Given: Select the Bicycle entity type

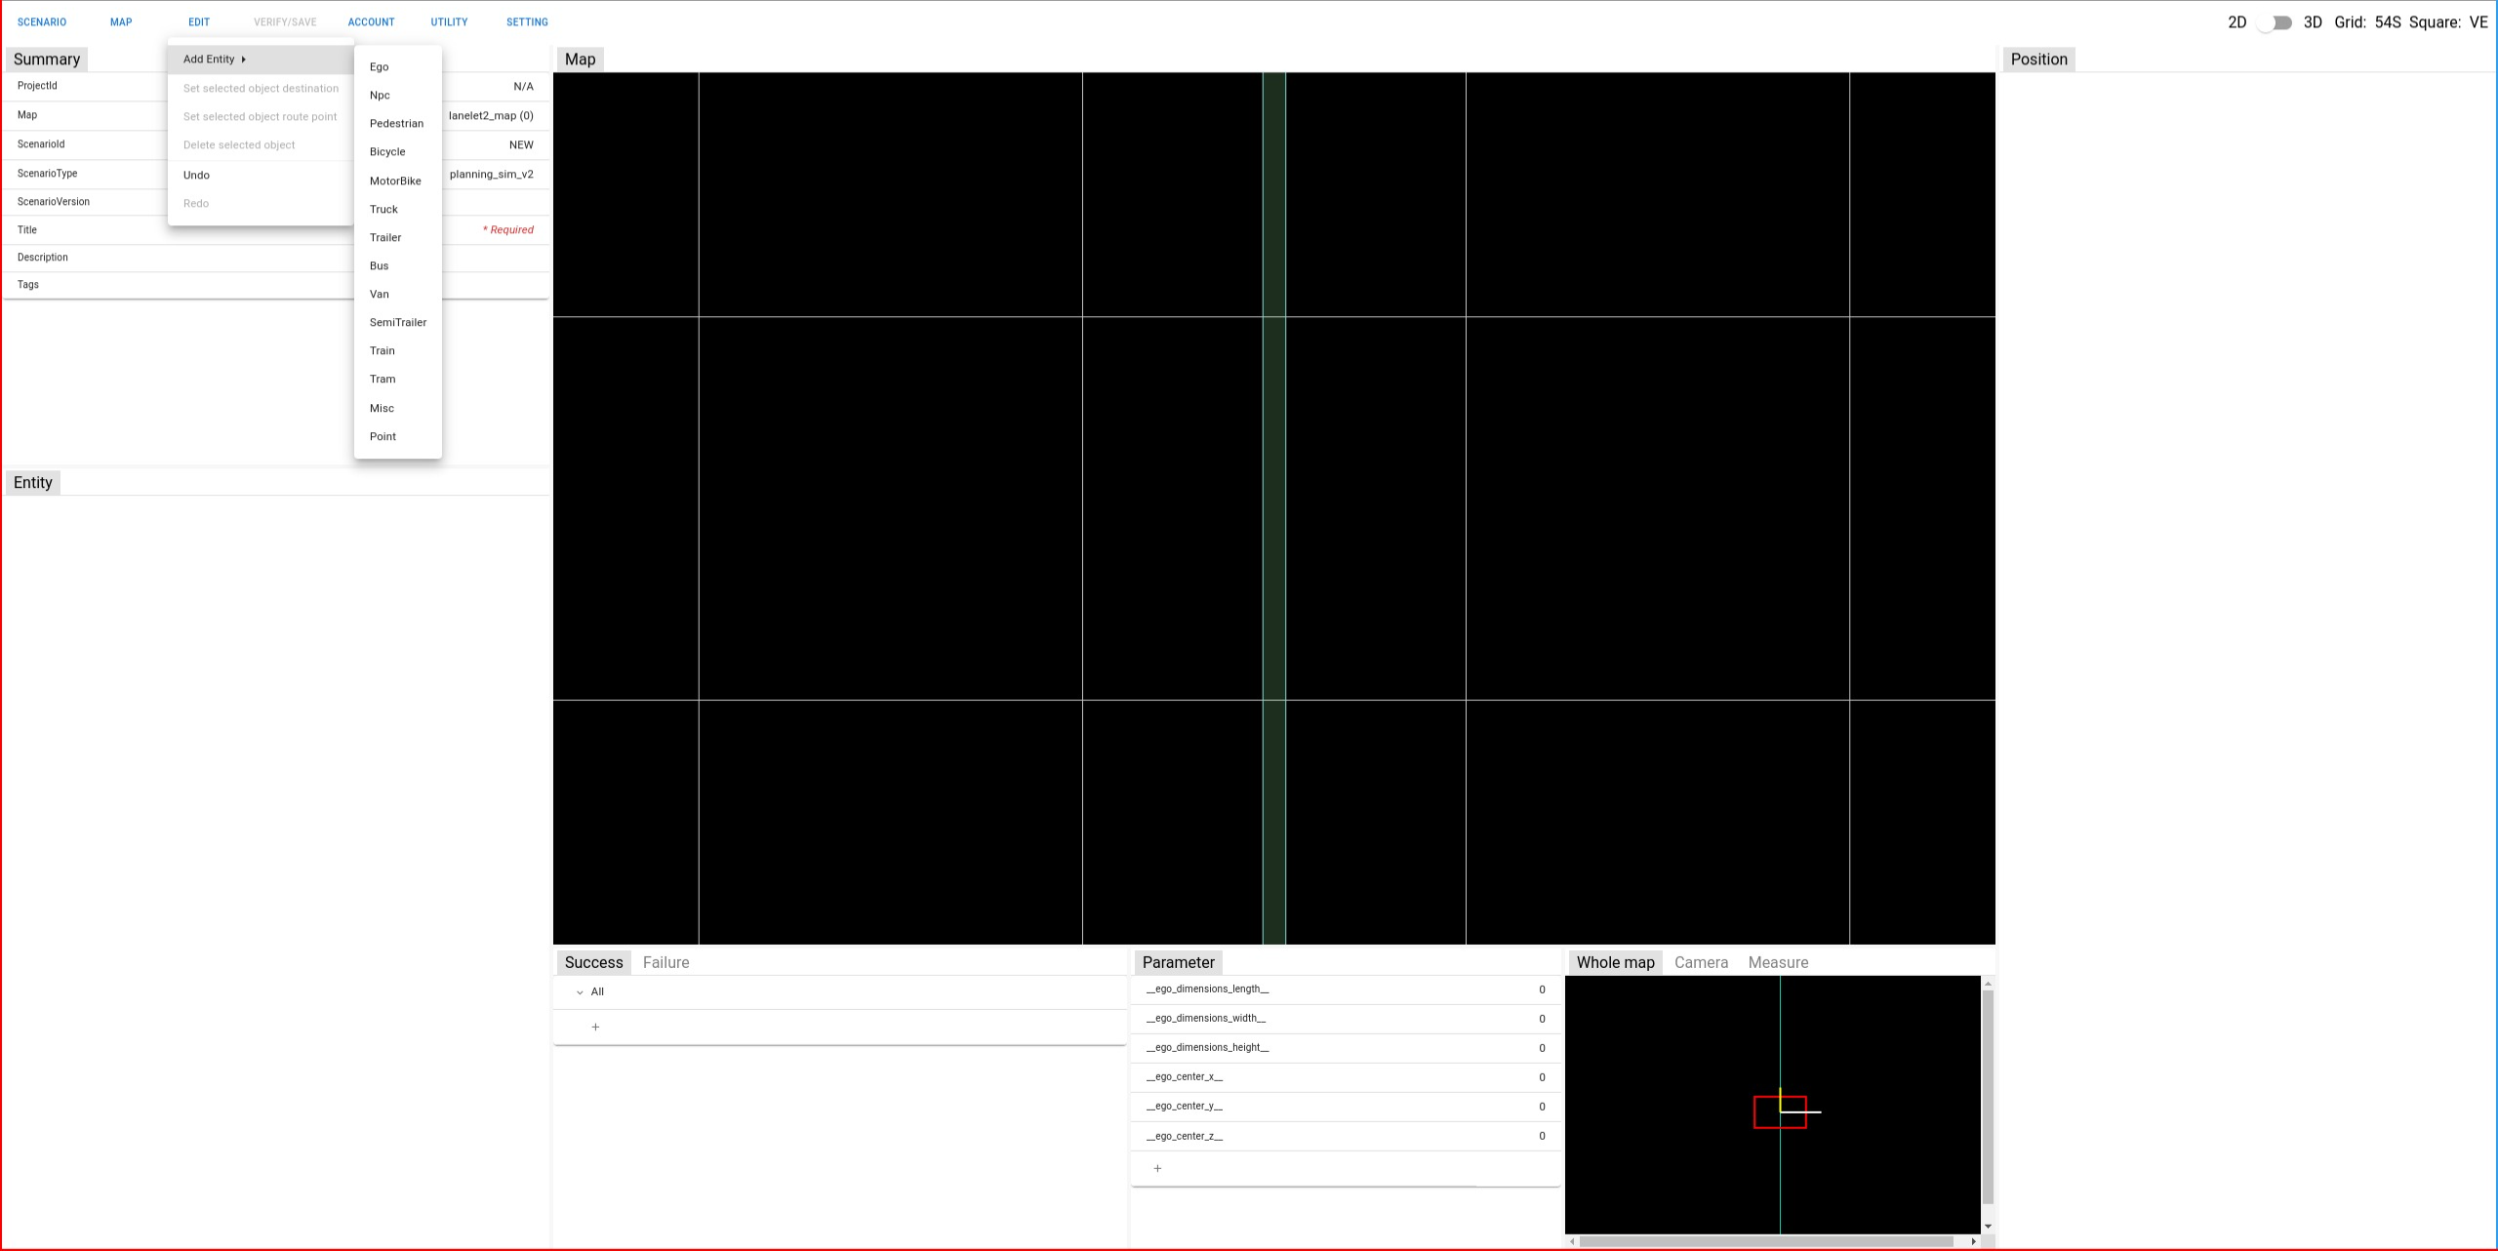Looking at the screenshot, I should (387, 151).
